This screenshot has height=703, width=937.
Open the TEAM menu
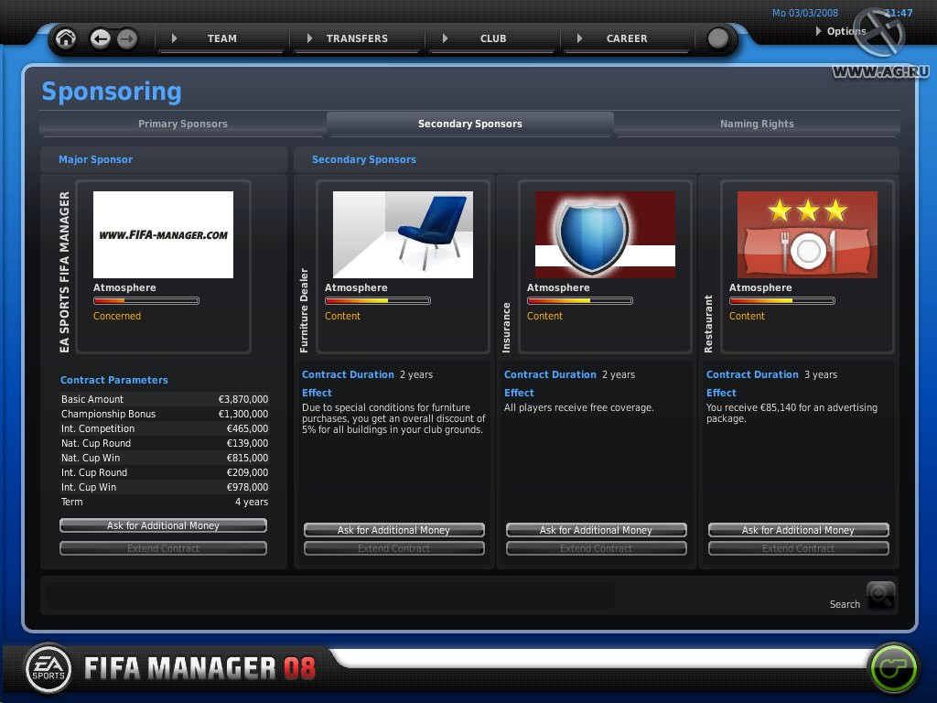coord(221,38)
